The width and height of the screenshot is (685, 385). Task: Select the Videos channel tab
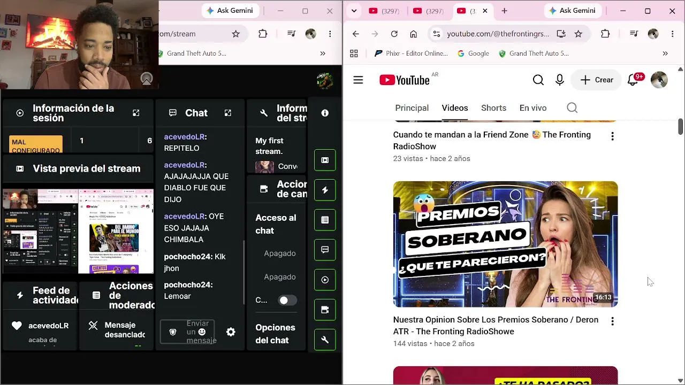pyautogui.click(x=455, y=108)
